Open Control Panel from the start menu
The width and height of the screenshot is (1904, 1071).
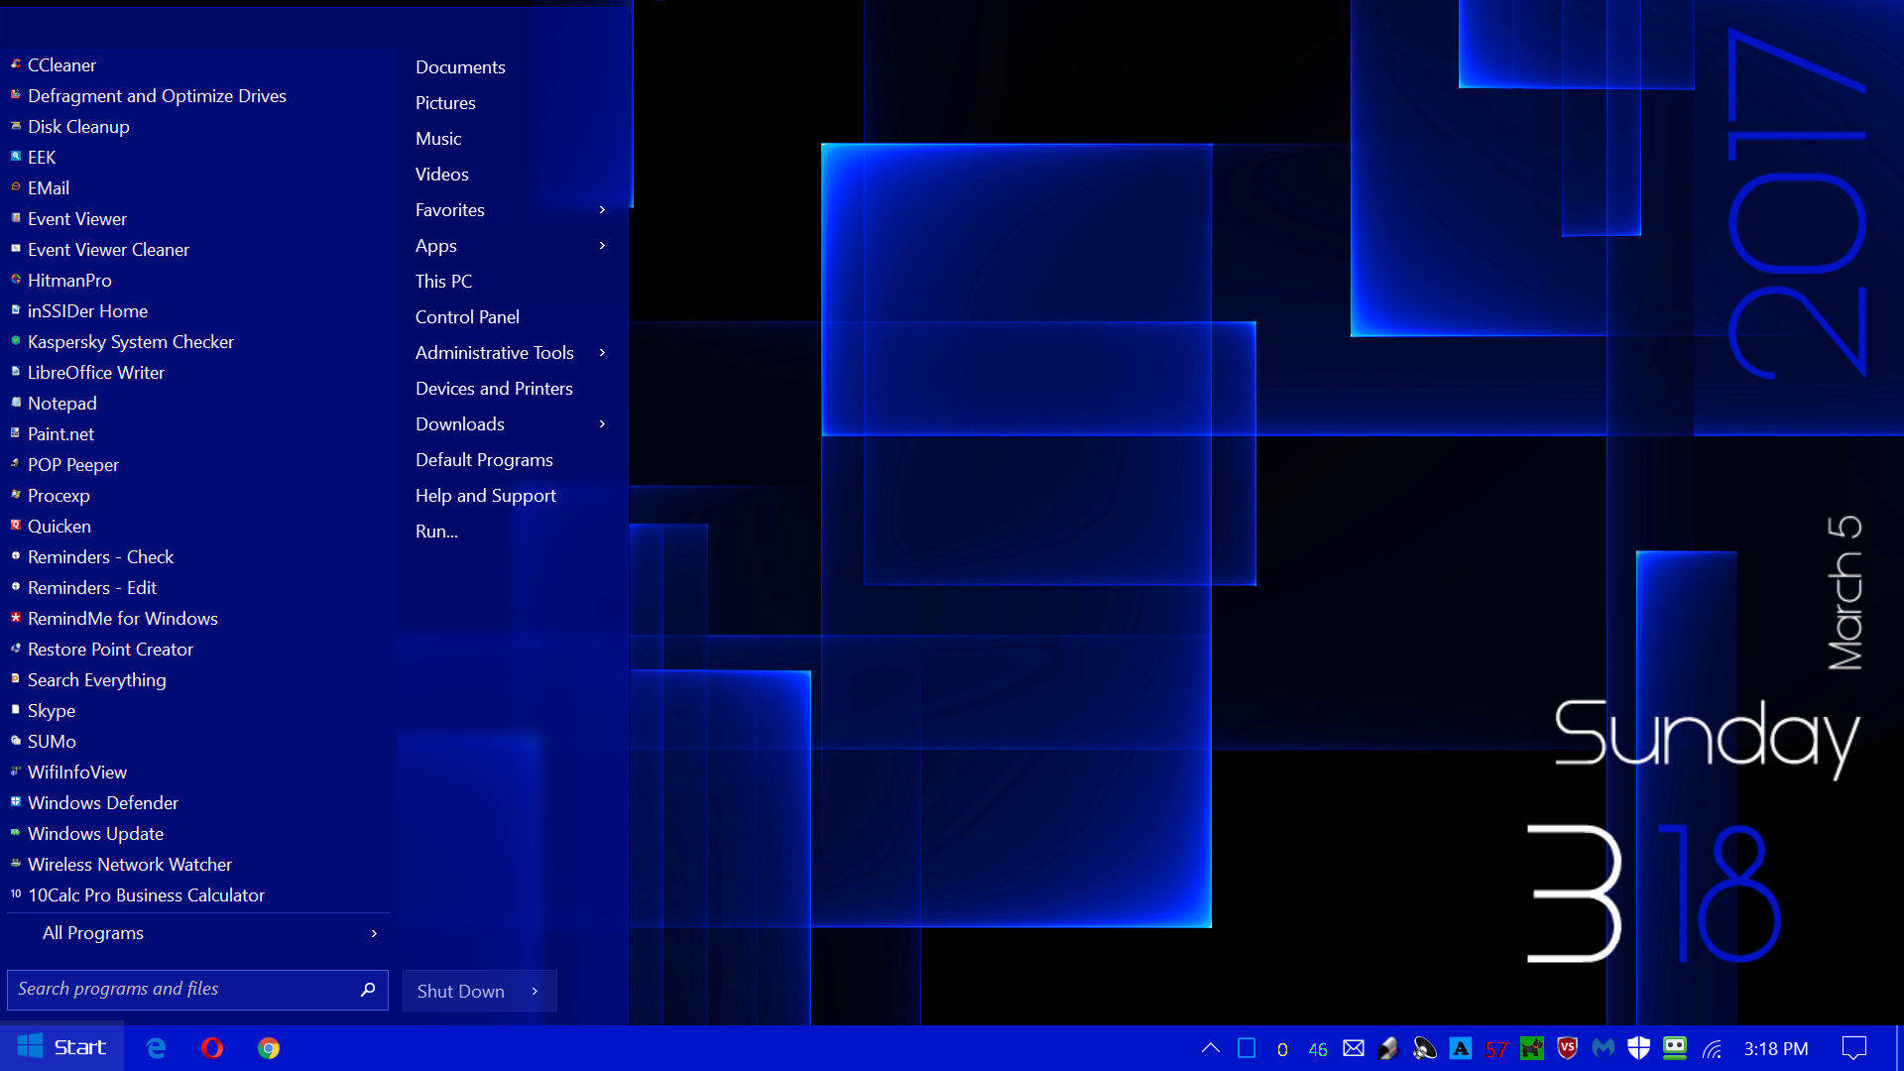point(467,317)
